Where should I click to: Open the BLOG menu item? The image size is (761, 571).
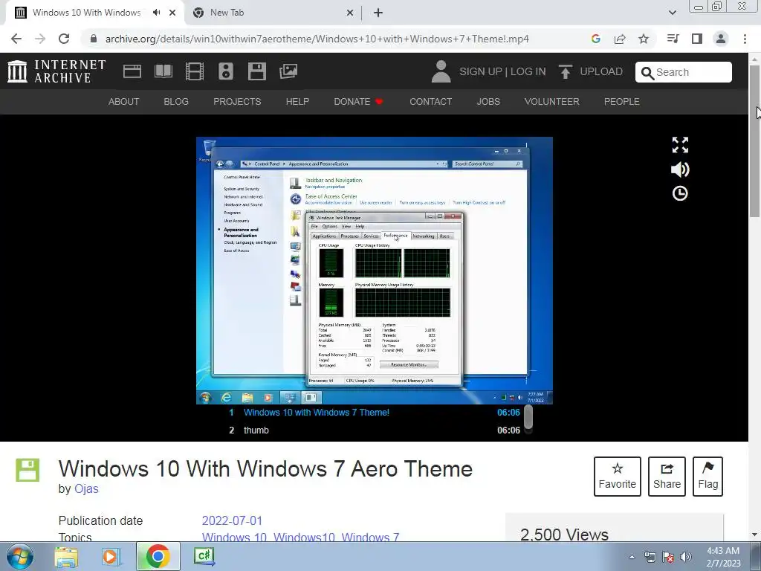tap(175, 101)
